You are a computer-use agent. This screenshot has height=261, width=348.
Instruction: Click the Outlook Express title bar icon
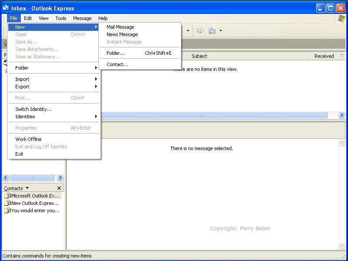[6, 8]
